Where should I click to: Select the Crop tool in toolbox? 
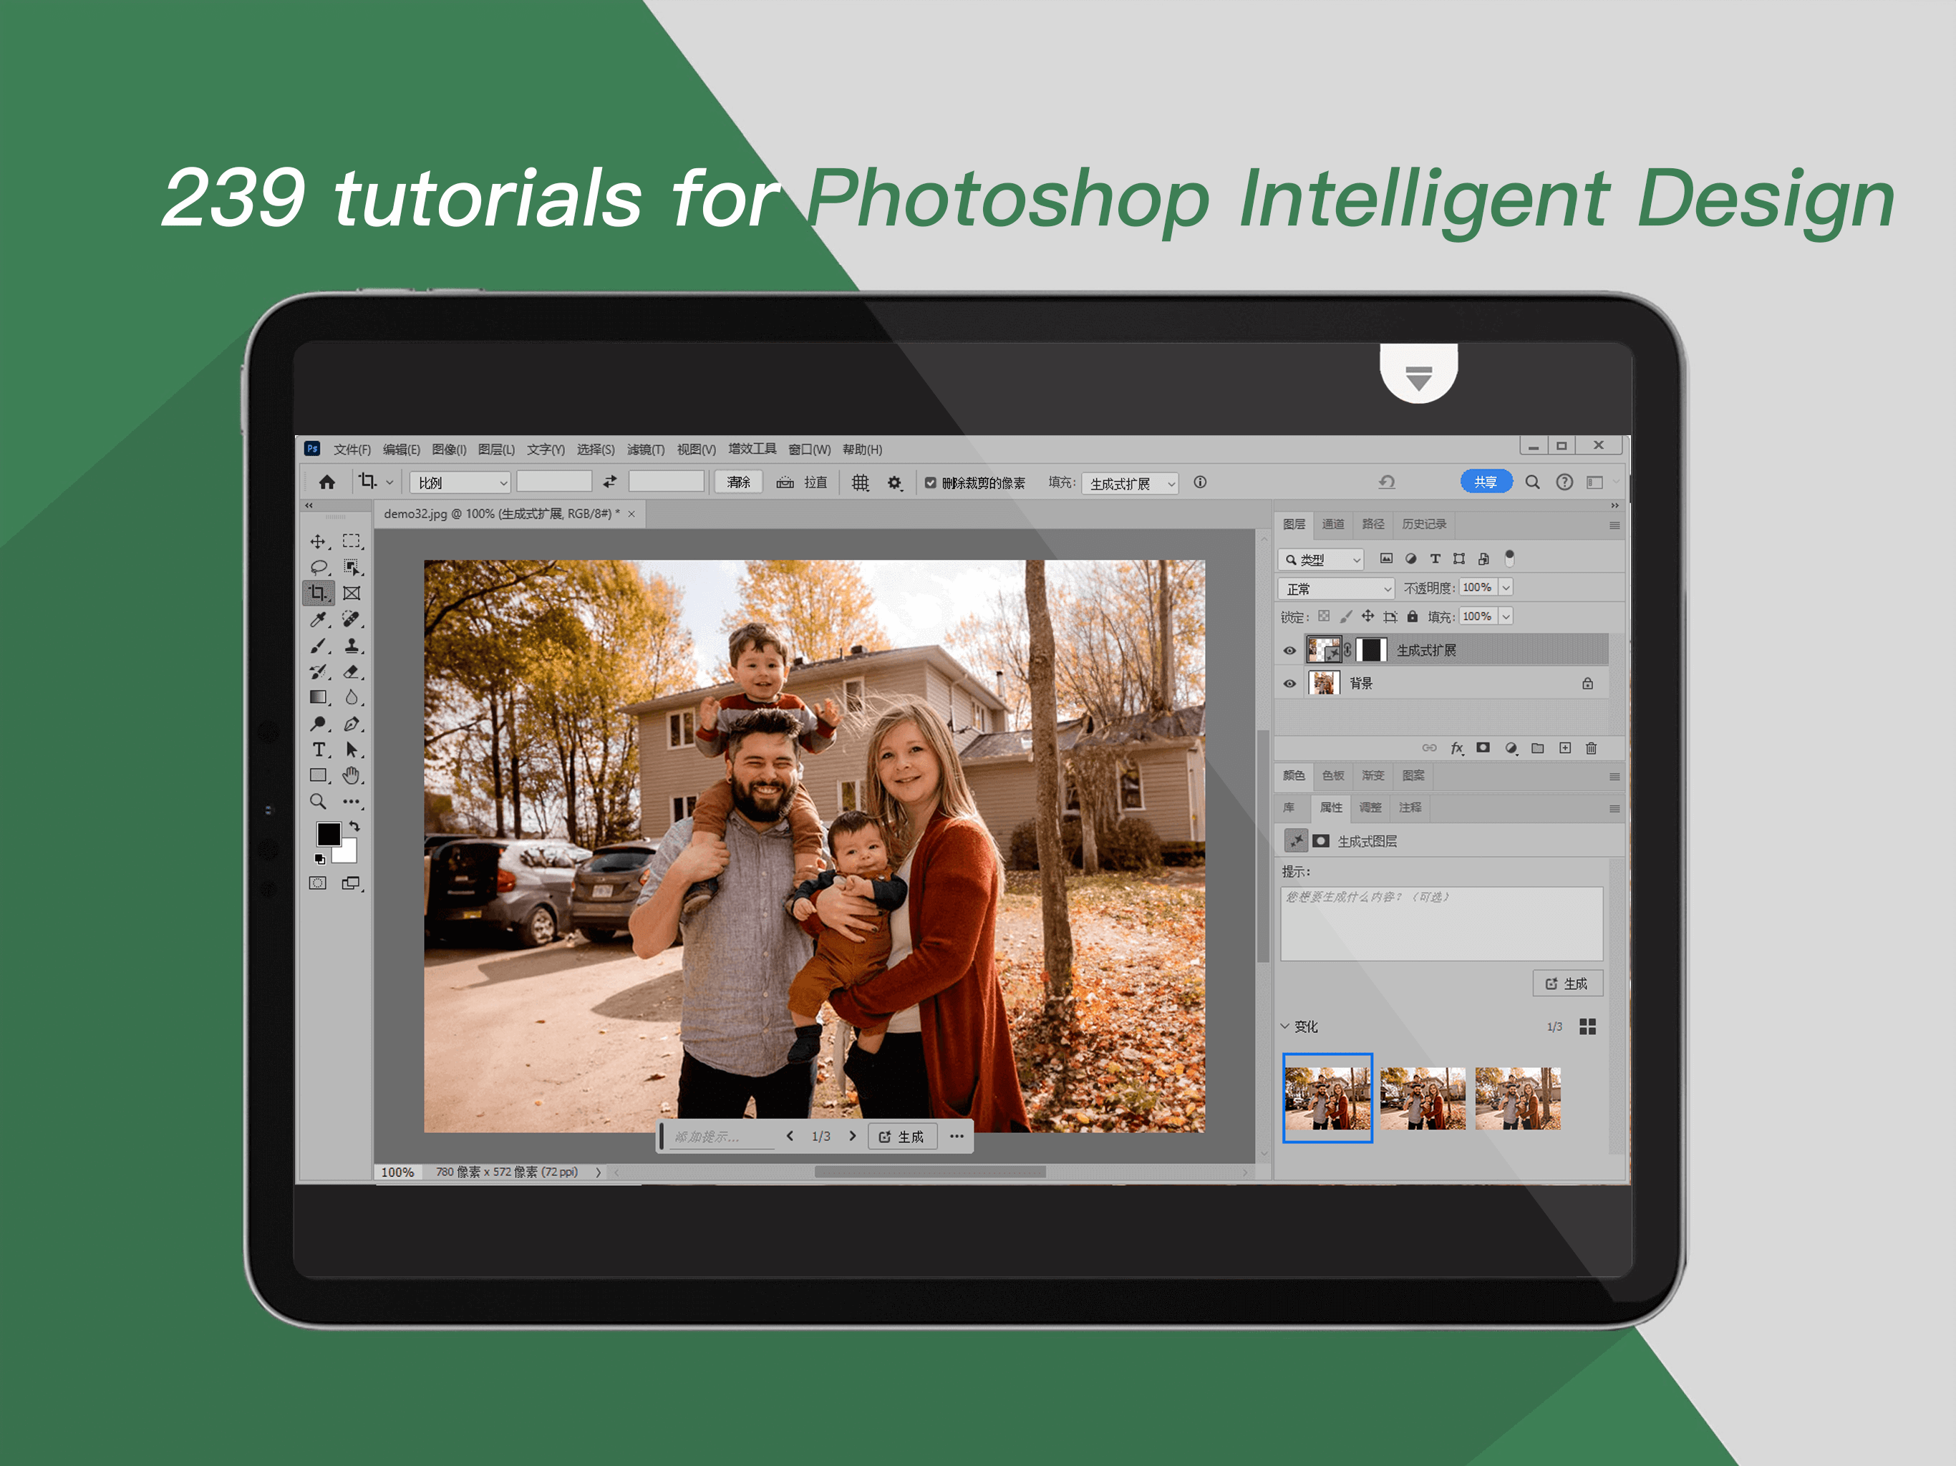pyautogui.click(x=319, y=593)
